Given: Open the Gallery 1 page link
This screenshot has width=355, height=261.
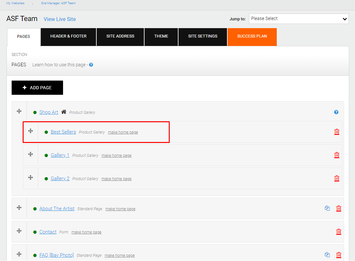Looking at the screenshot, I should tap(60, 155).
